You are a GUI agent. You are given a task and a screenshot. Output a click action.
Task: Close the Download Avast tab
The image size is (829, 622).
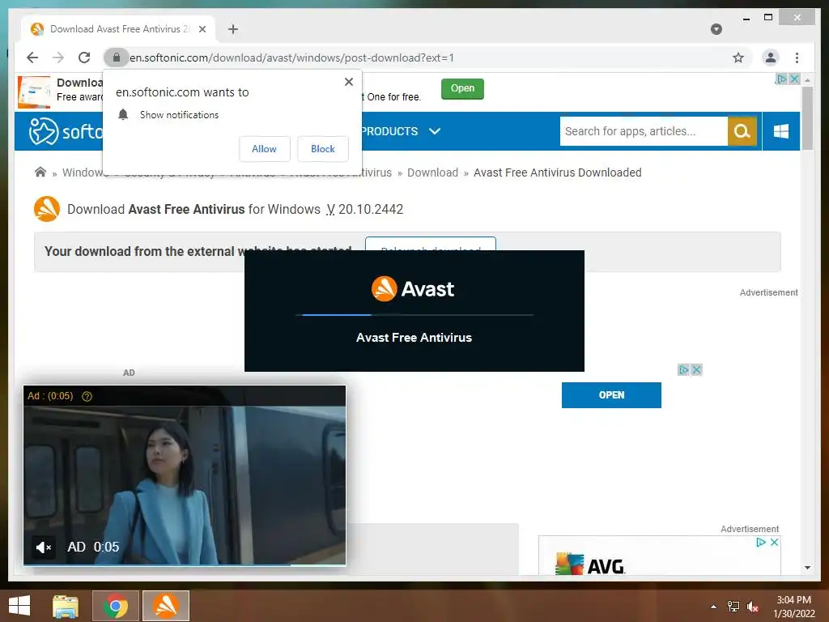click(202, 29)
